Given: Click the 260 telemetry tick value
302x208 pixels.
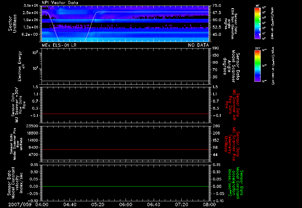Looking at the screenshot, I should click(x=216, y=126).
